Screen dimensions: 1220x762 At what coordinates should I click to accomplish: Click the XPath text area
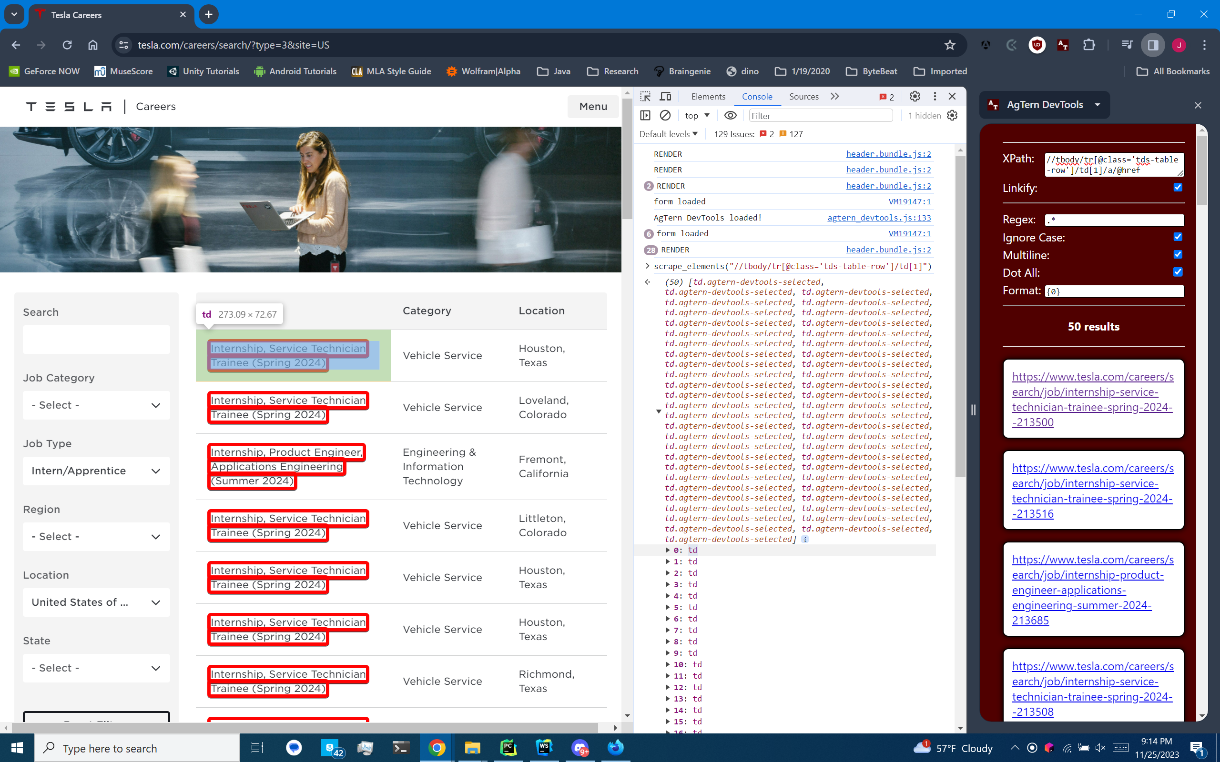(1114, 165)
